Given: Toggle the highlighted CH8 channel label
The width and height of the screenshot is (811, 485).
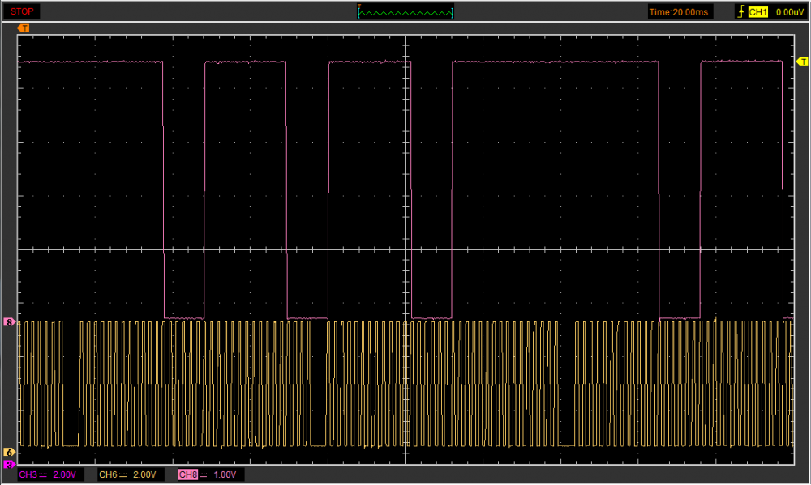Looking at the screenshot, I should point(187,474).
